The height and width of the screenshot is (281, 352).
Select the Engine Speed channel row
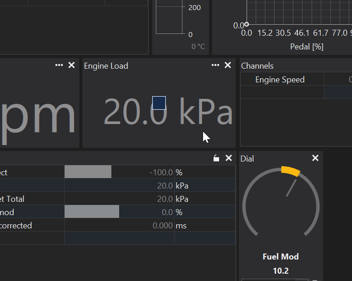point(280,80)
